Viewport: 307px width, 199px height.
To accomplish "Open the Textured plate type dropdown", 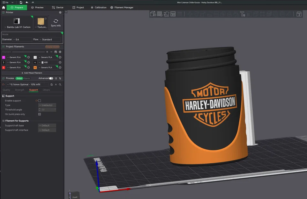I will point(41,23).
